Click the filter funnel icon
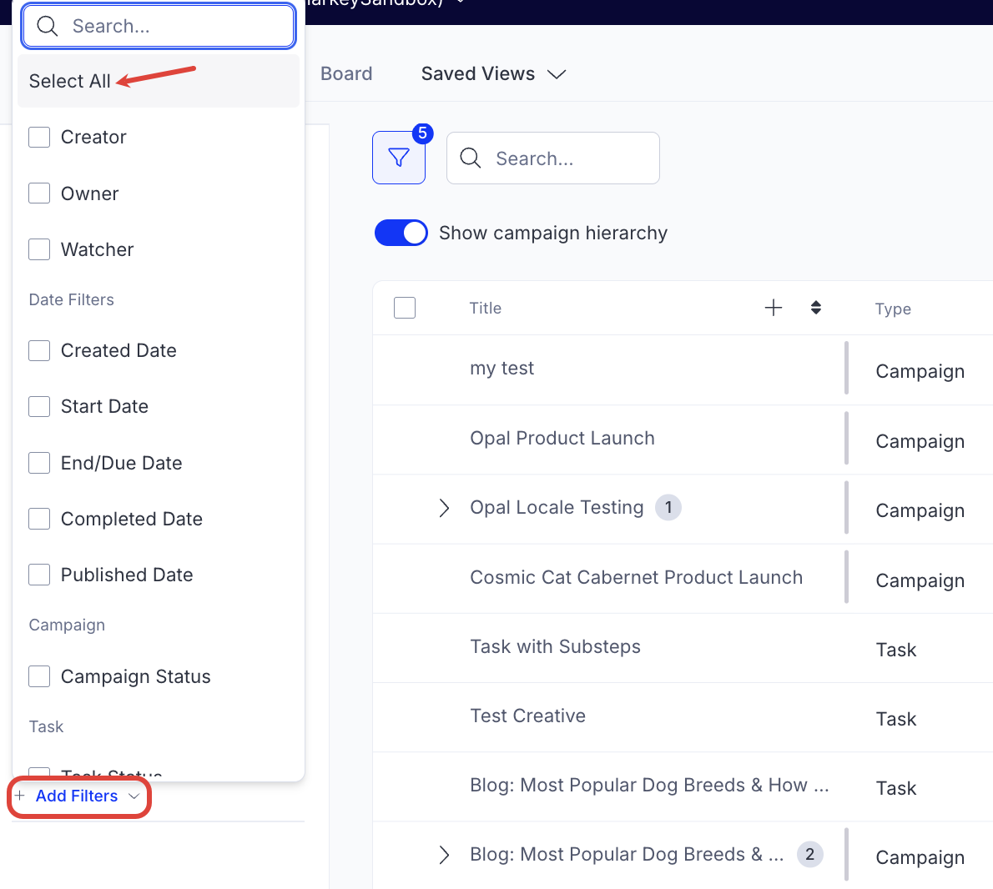 tap(399, 158)
